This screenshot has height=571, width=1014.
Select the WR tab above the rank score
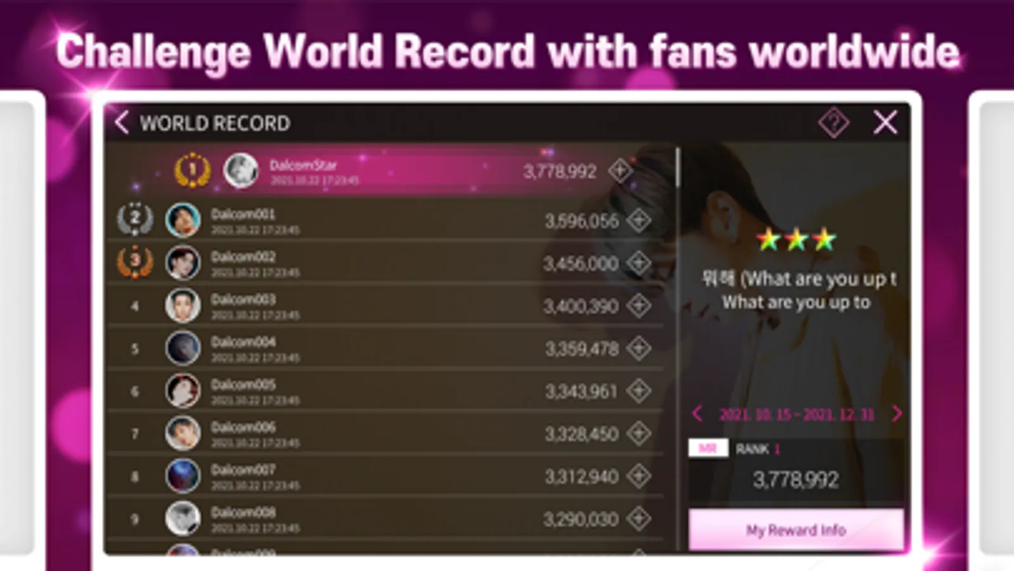(x=708, y=449)
